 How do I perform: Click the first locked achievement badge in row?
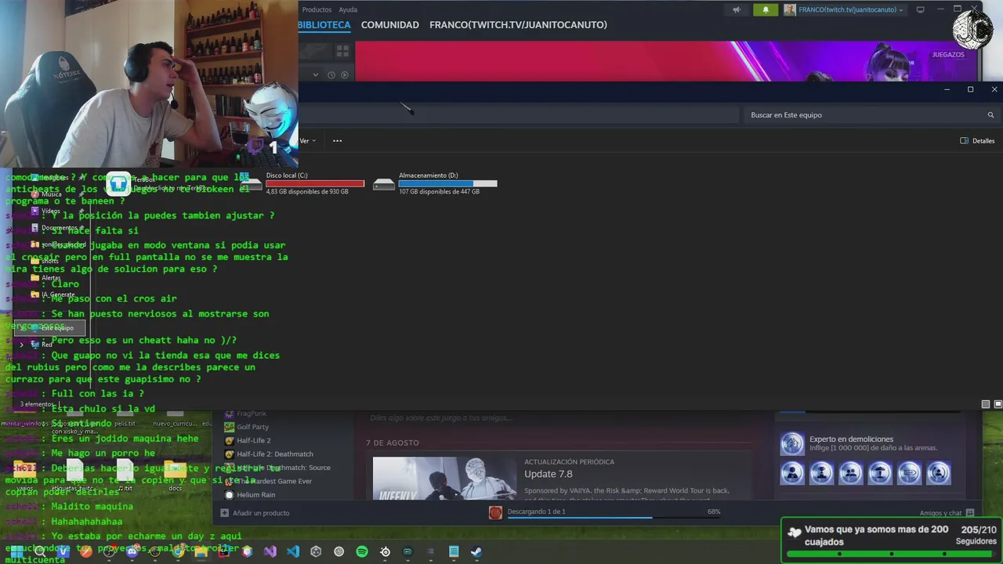click(792, 473)
